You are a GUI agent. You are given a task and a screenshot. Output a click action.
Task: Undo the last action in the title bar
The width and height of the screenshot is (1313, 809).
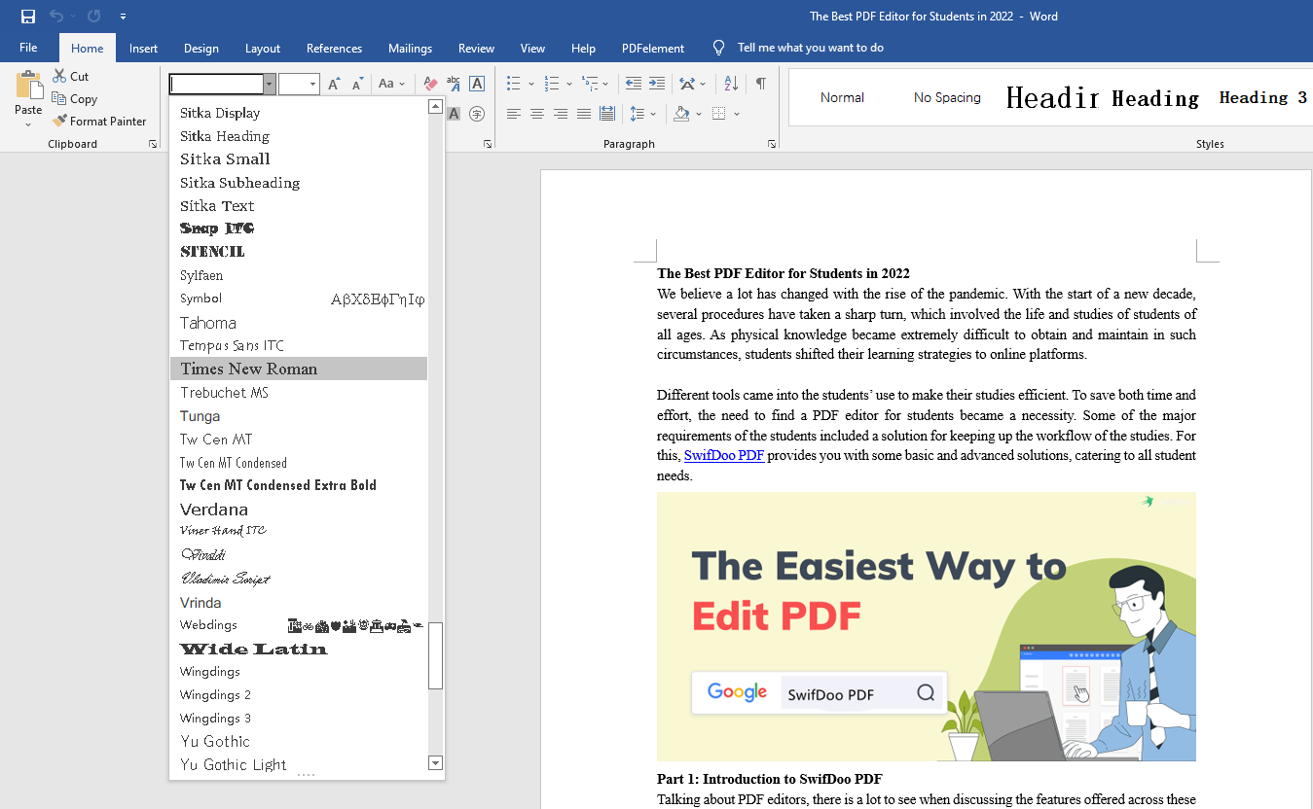point(56,17)
